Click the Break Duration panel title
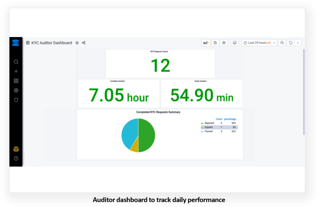The width and height of the screenshot is (318, 207). tap(201, 81)
